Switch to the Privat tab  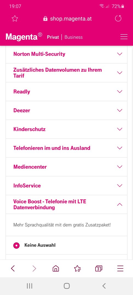tap(53, 37)
